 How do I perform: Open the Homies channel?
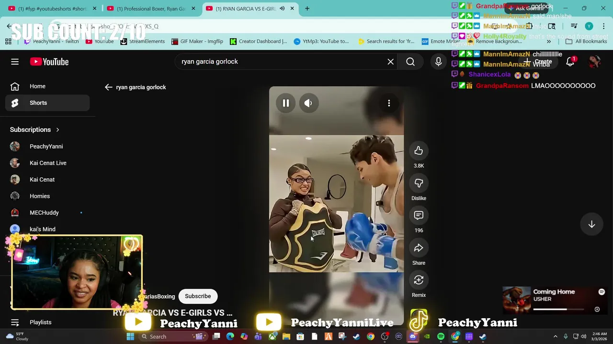(47, 196)
